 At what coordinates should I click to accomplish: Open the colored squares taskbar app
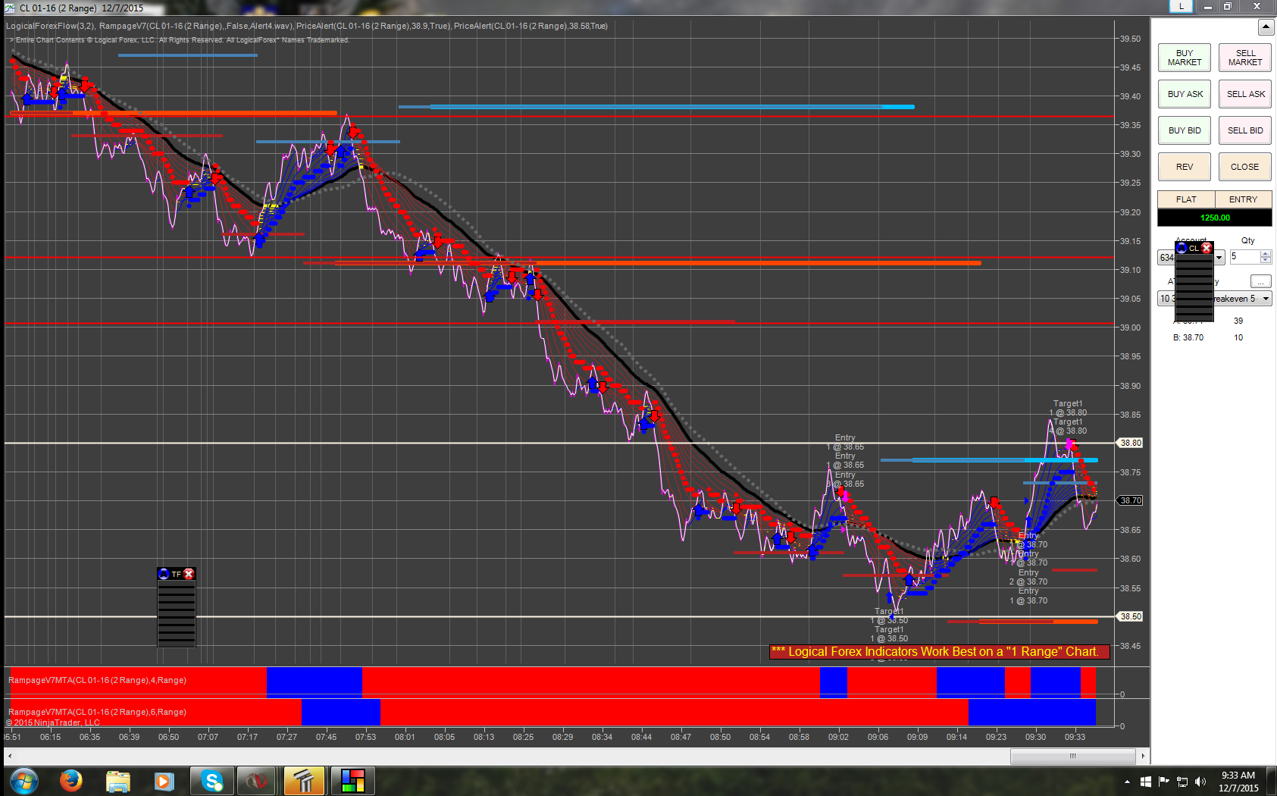point(352,780)
